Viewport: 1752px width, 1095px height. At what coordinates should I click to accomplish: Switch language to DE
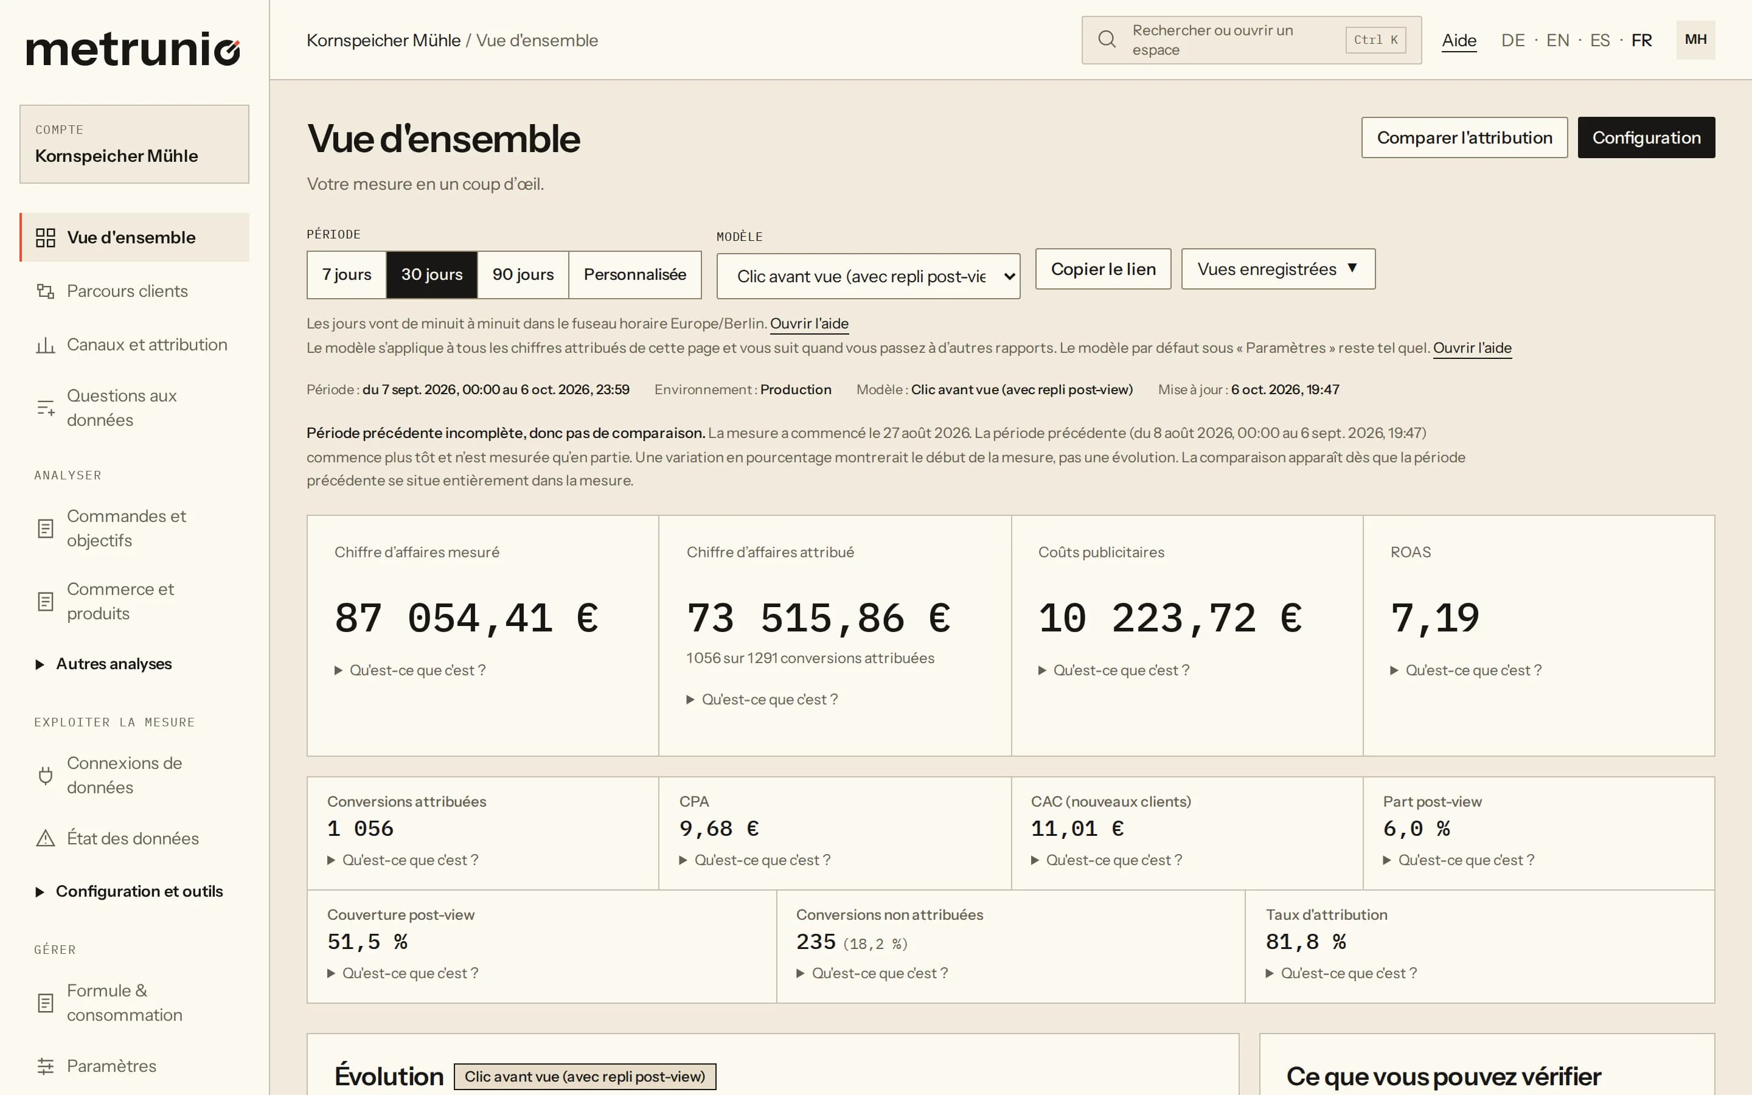click(x=1512, y=41)
